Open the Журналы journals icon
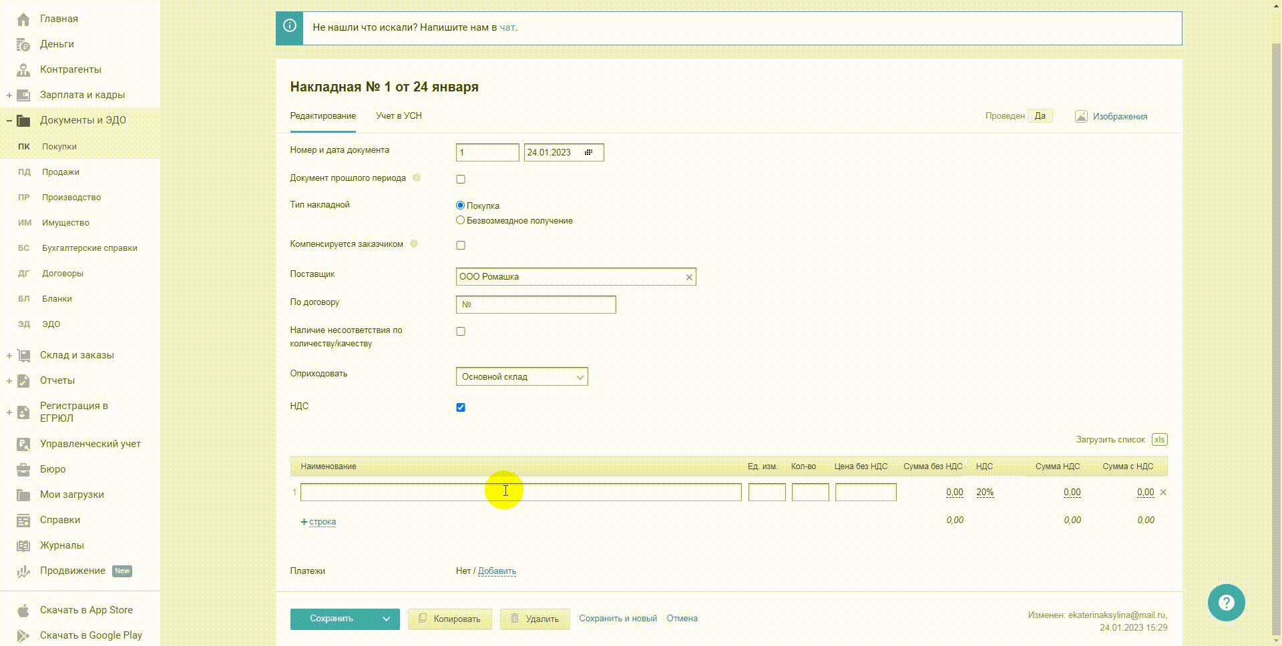Screen dimensions: 1282x646 pyautogui.click(x=23, y=546)
